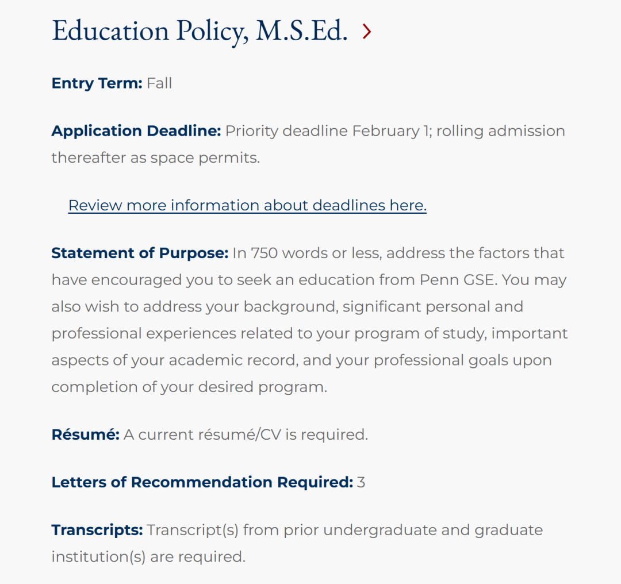The height and width of the screenshot is (584, 621).
Task: Click the 'Statement of Purpose:' bold label
Action: tap(140, 253)
